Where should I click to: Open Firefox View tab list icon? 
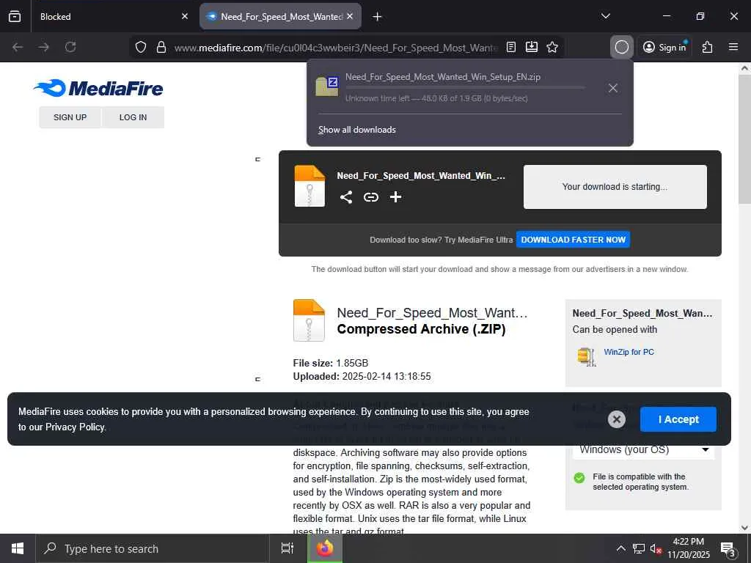[15, 16]
